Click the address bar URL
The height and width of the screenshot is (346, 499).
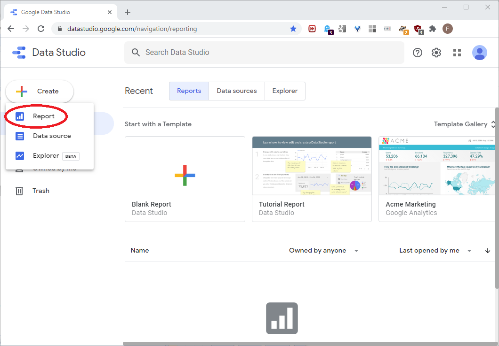tap(132, 29)
